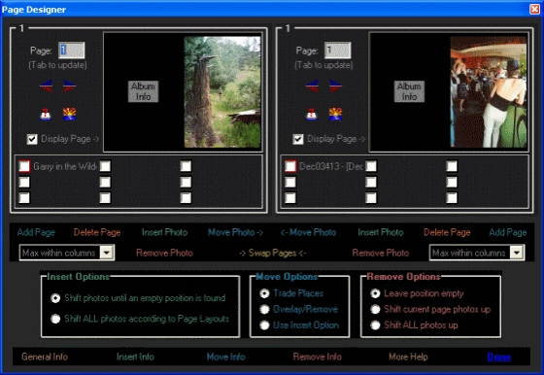Open General Info help
The height and width of the screenshot is (375, 544).
point(45,357)
